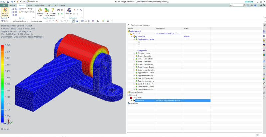Screen dimensions: 266x137
Task: Click the slider fea_sim1 root node
Action: pos(135,31)
